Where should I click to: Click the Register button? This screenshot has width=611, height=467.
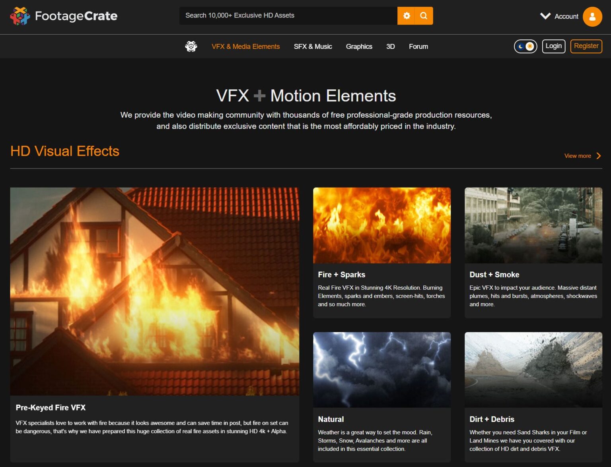[x=586, y=46]
